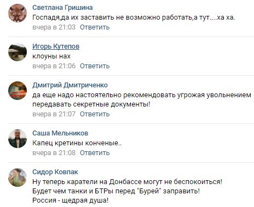
Task: Open Светлана Гришина's avatar picture
Action: (x=18, y=13)
